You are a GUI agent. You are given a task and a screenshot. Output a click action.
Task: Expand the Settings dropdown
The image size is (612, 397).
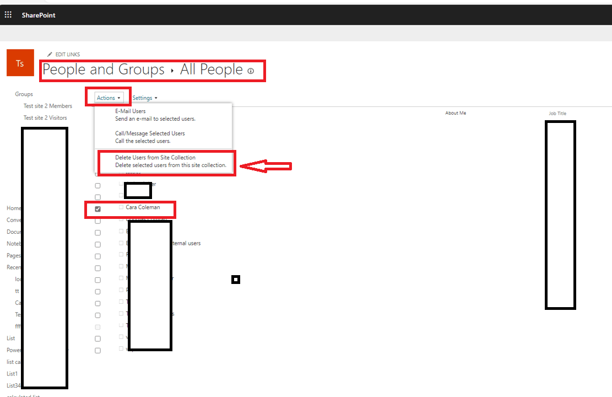pyautogui.click(x=145, y=98)
